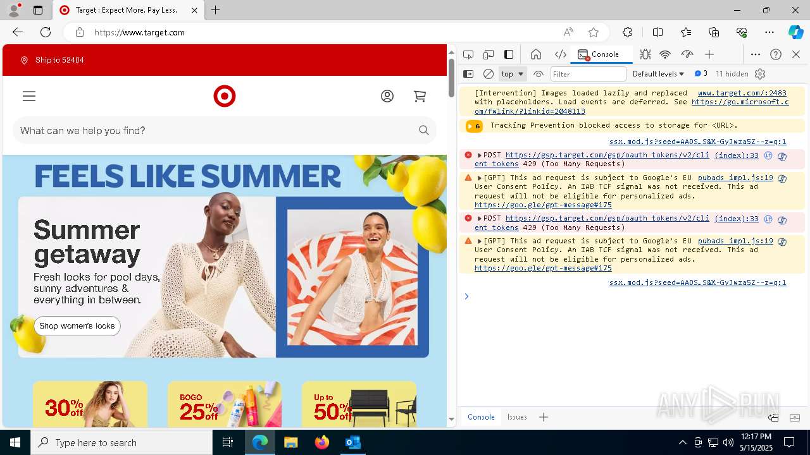
Task: Clear the console
Action: (x=489, y=74)
